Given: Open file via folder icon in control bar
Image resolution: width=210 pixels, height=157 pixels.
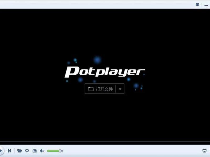Looking at the screenshot, I should (x=19, y=151).
